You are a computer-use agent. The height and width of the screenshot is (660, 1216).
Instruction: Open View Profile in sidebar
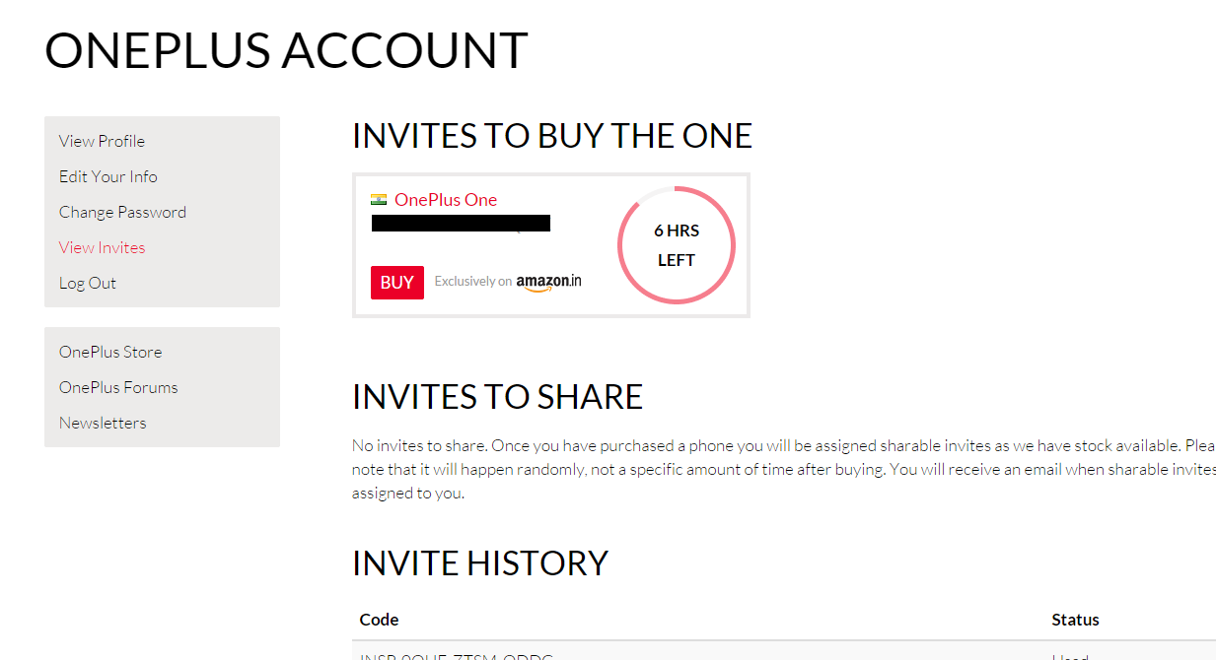(102, 141)
